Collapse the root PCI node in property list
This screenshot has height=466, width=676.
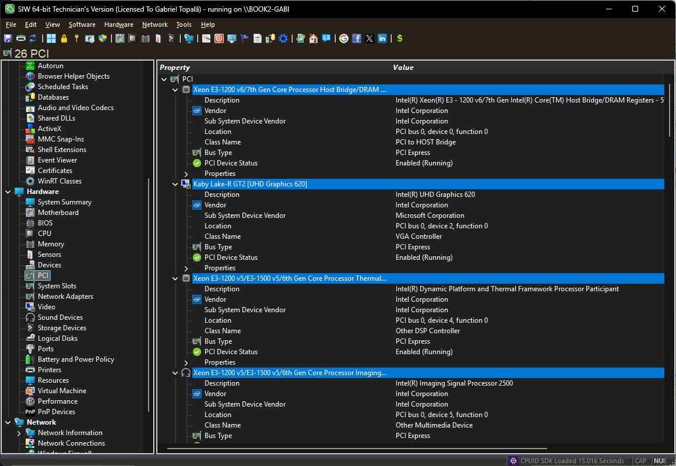click(164, 79)
